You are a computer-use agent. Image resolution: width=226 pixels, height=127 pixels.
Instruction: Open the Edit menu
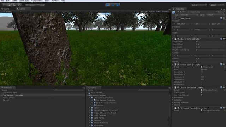(x=8, y=1)
